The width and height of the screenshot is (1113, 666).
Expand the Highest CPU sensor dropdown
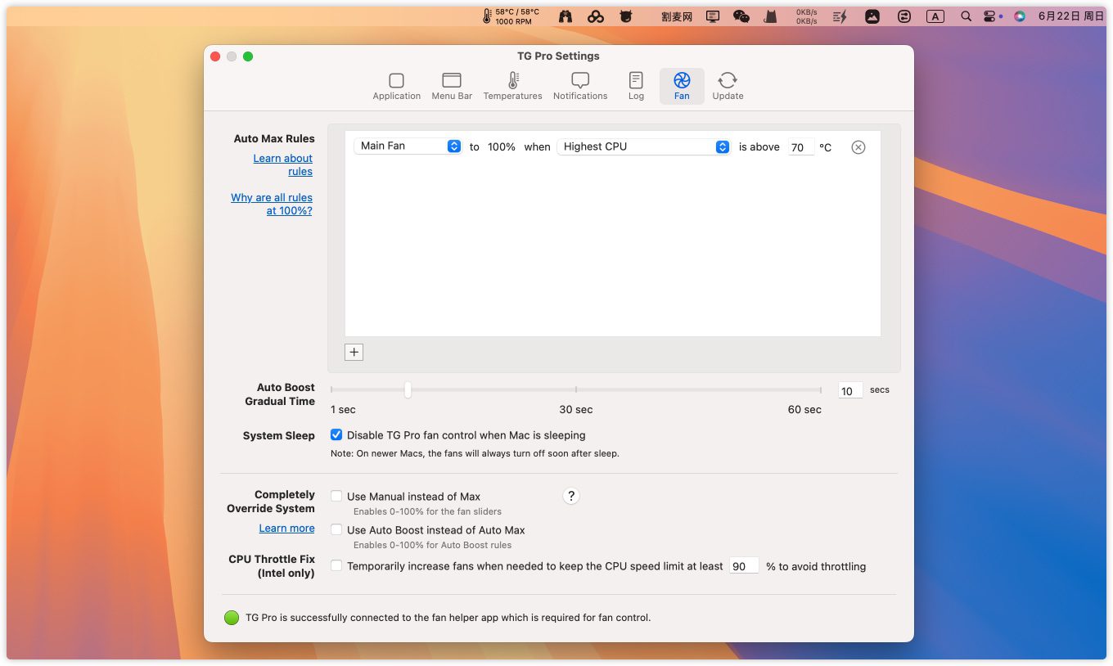(643, 146)
